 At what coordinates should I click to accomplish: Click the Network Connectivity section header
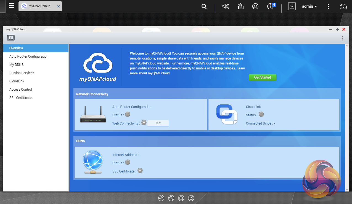(92, 94)
